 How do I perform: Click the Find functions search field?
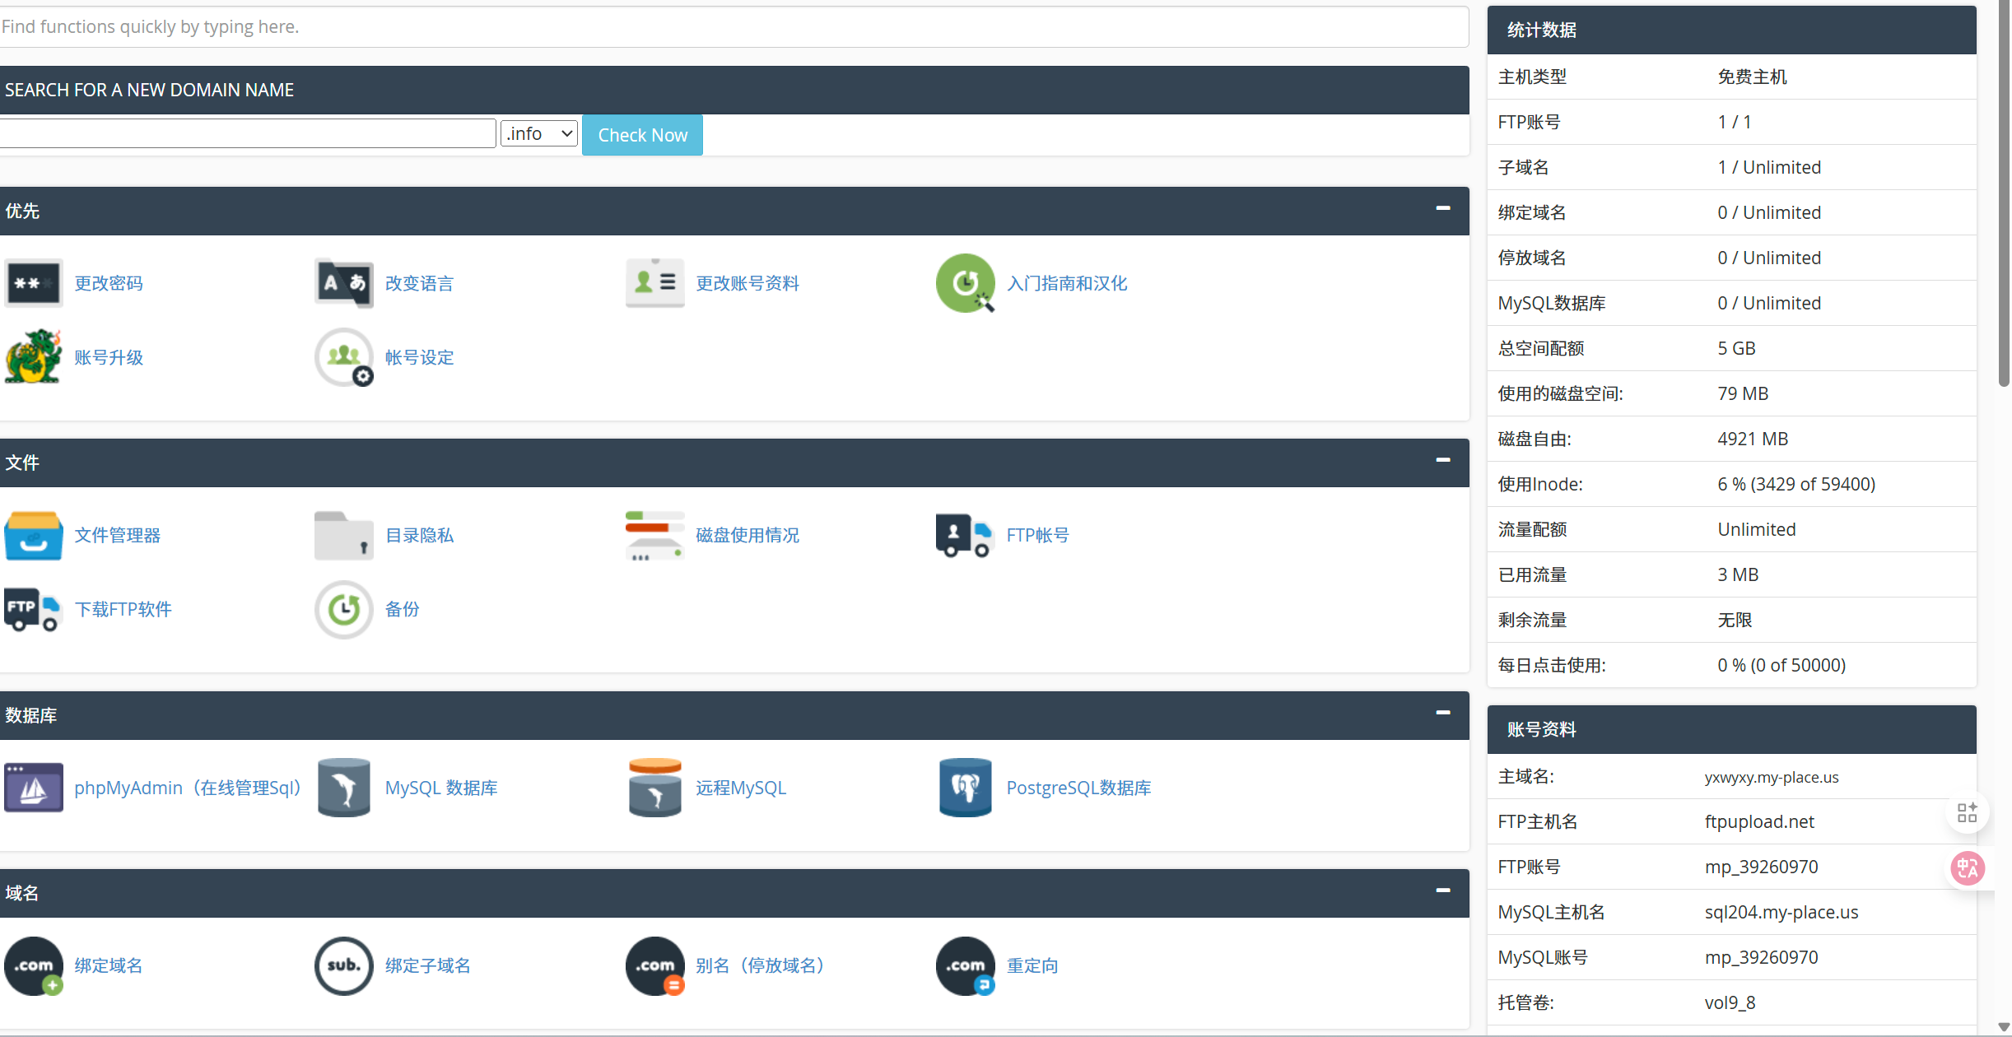(x=733, y=26)
